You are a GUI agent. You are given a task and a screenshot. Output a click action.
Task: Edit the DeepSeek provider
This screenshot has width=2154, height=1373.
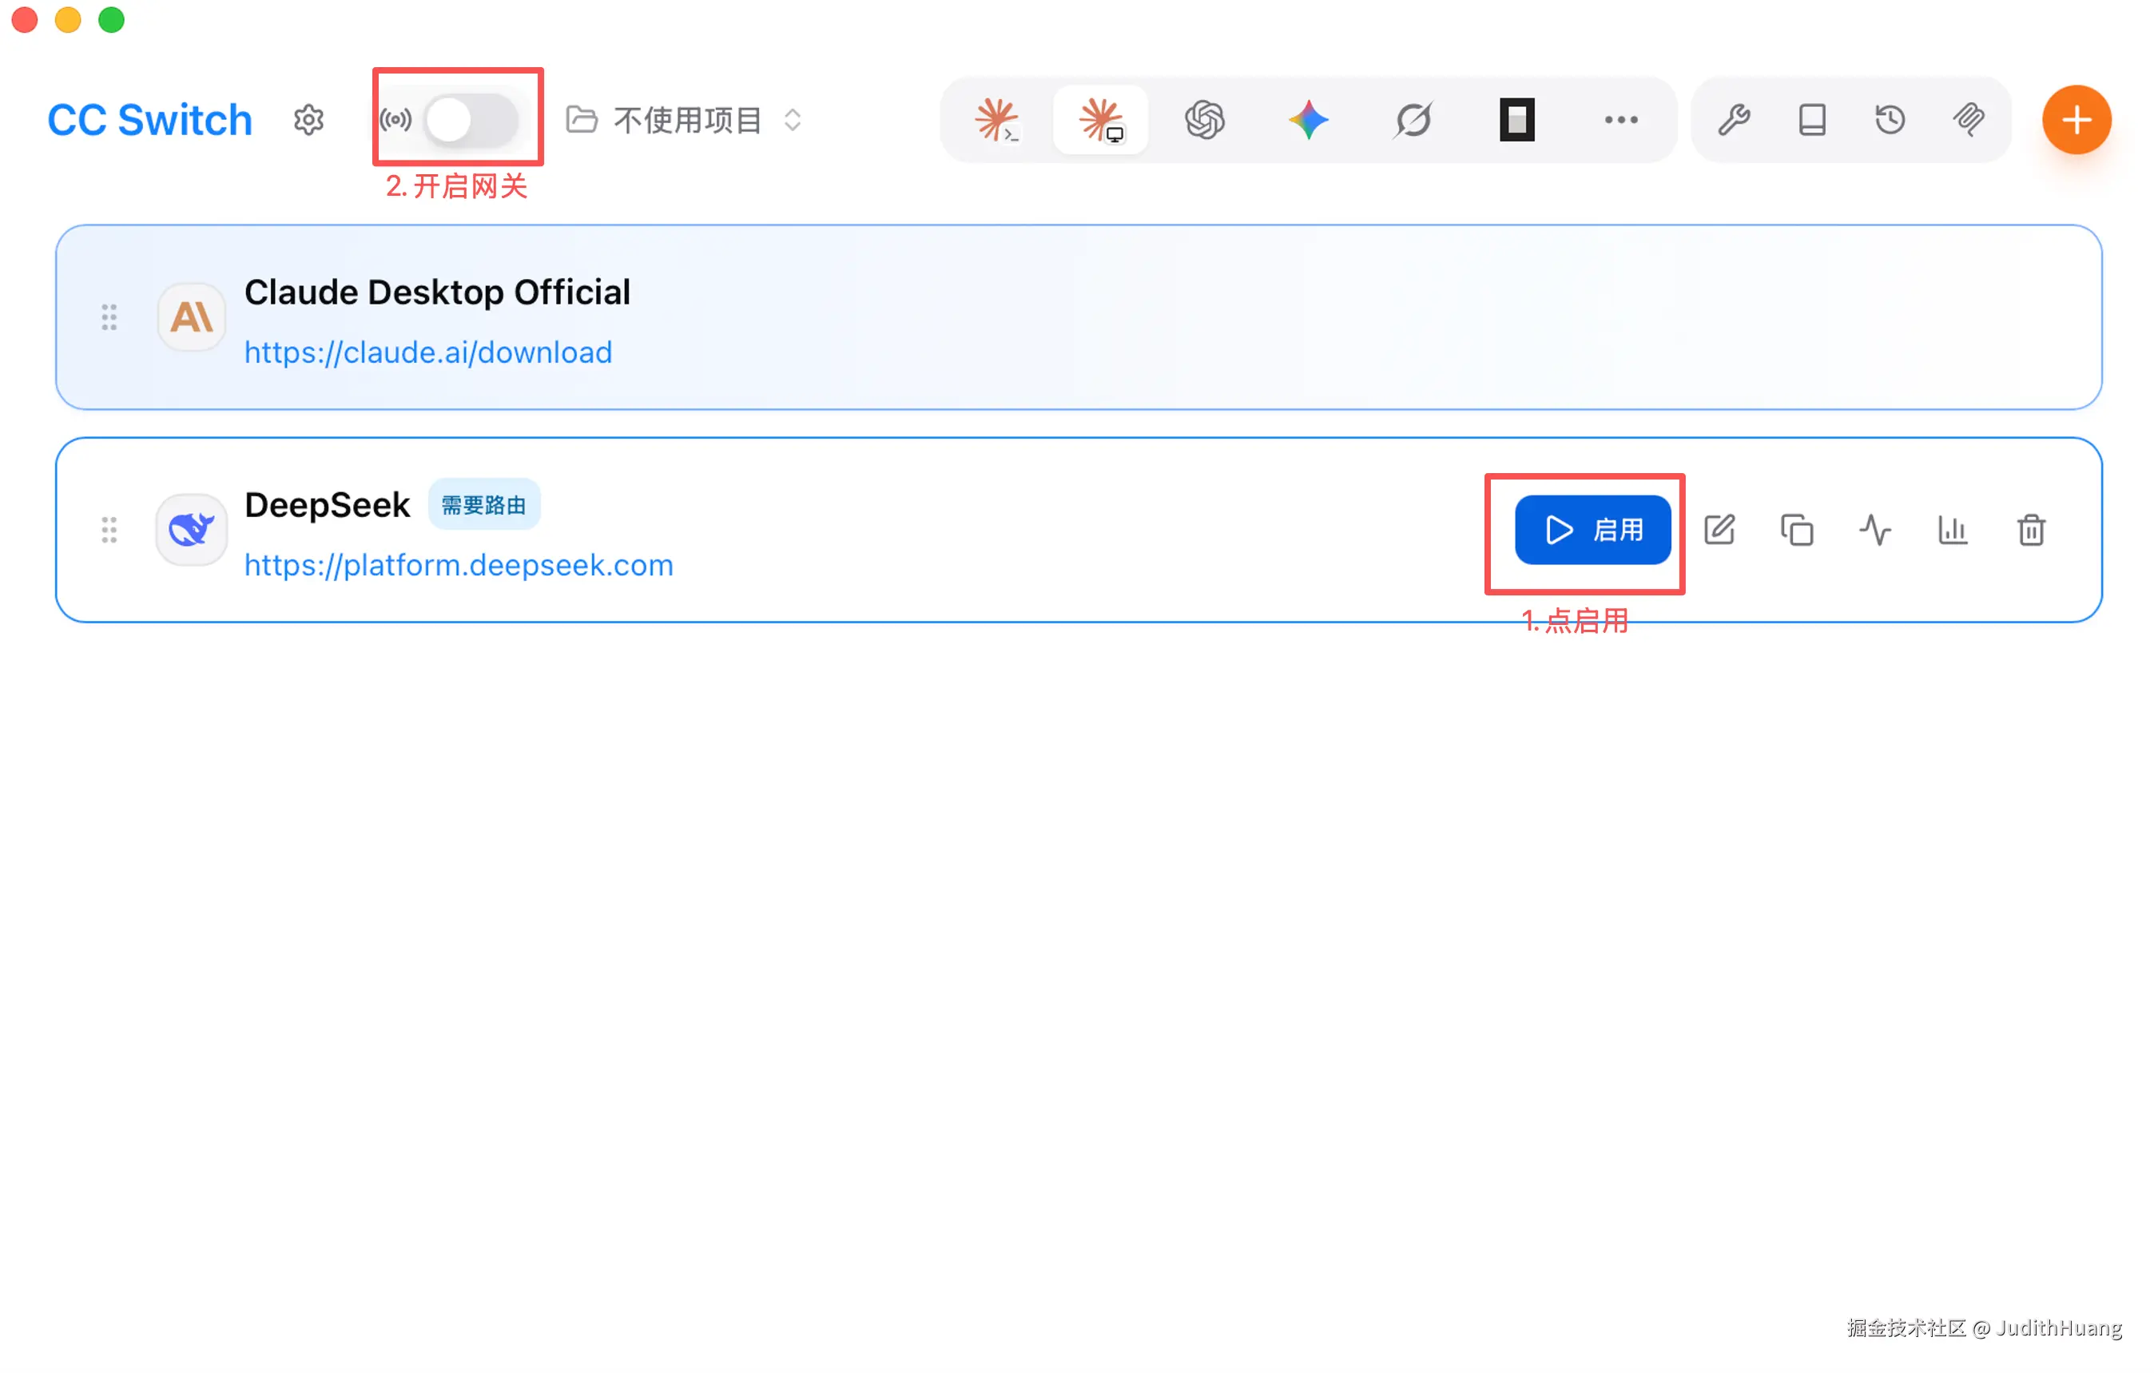pos(1719,530)
